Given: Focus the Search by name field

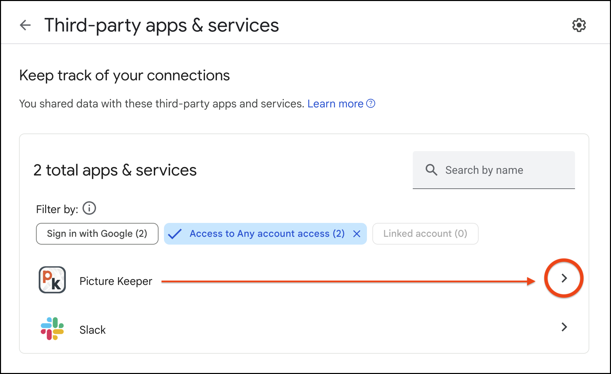Looking at the screenshot, I should pos(494,170).
